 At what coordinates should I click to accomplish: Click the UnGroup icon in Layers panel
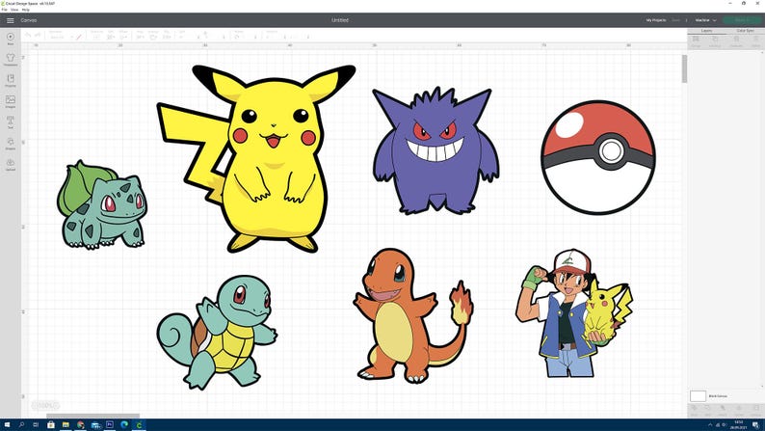715,40
